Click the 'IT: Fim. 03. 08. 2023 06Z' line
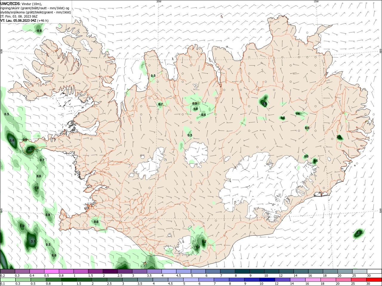This screenshot has height=286, width=382. tap(19, 16)
